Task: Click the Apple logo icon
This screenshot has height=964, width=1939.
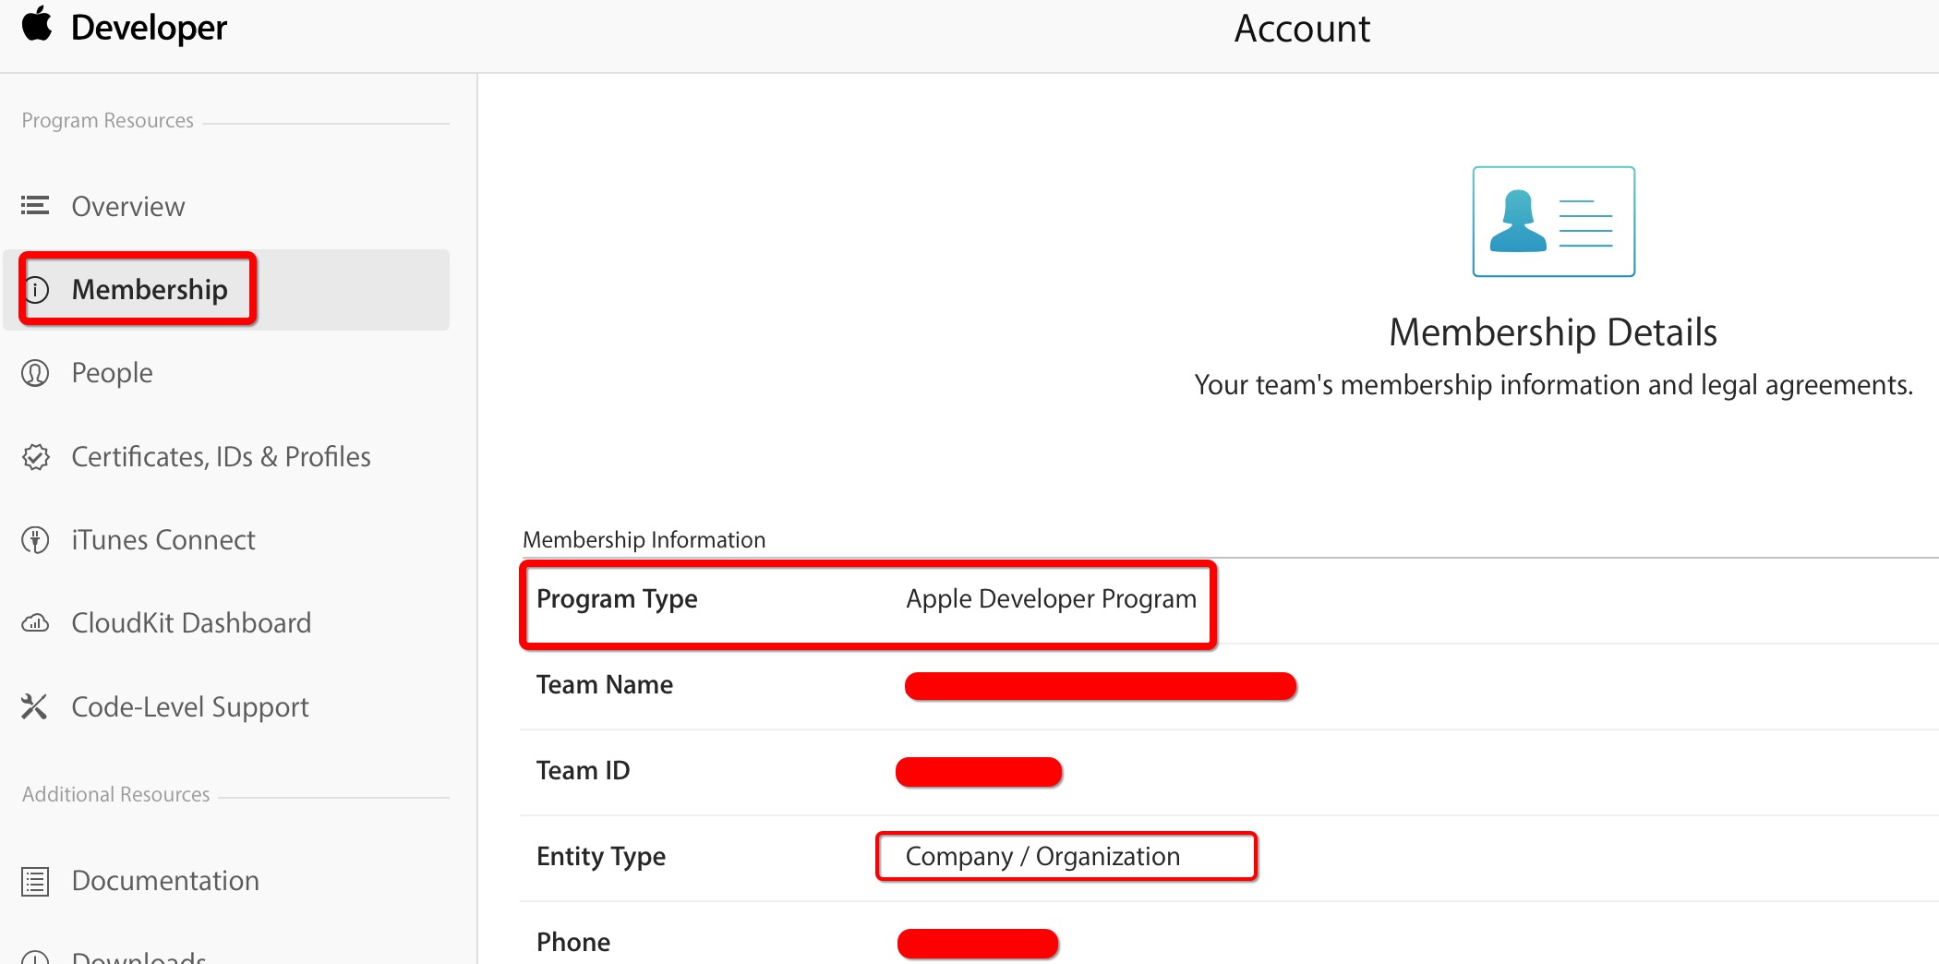Action: tap(37, 25)
